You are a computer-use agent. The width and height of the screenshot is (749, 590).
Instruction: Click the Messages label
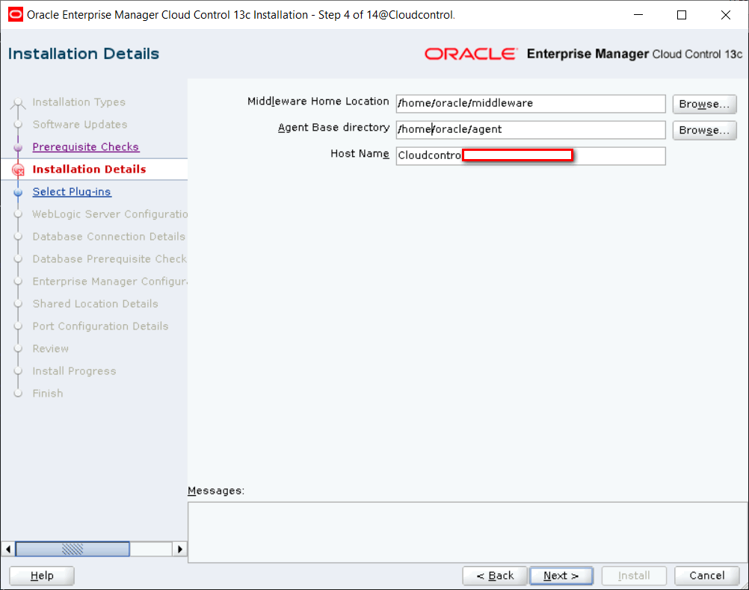click(x=216, y=491)
